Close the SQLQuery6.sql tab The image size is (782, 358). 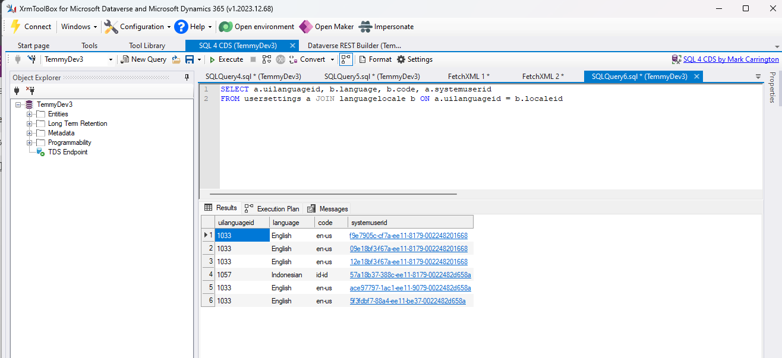697,77
